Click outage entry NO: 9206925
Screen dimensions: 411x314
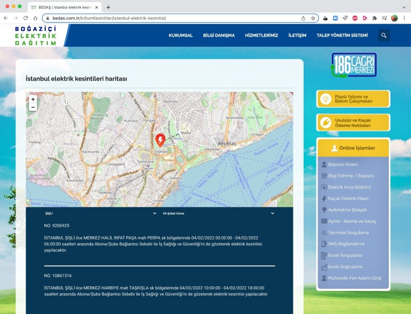click(57, 226)
